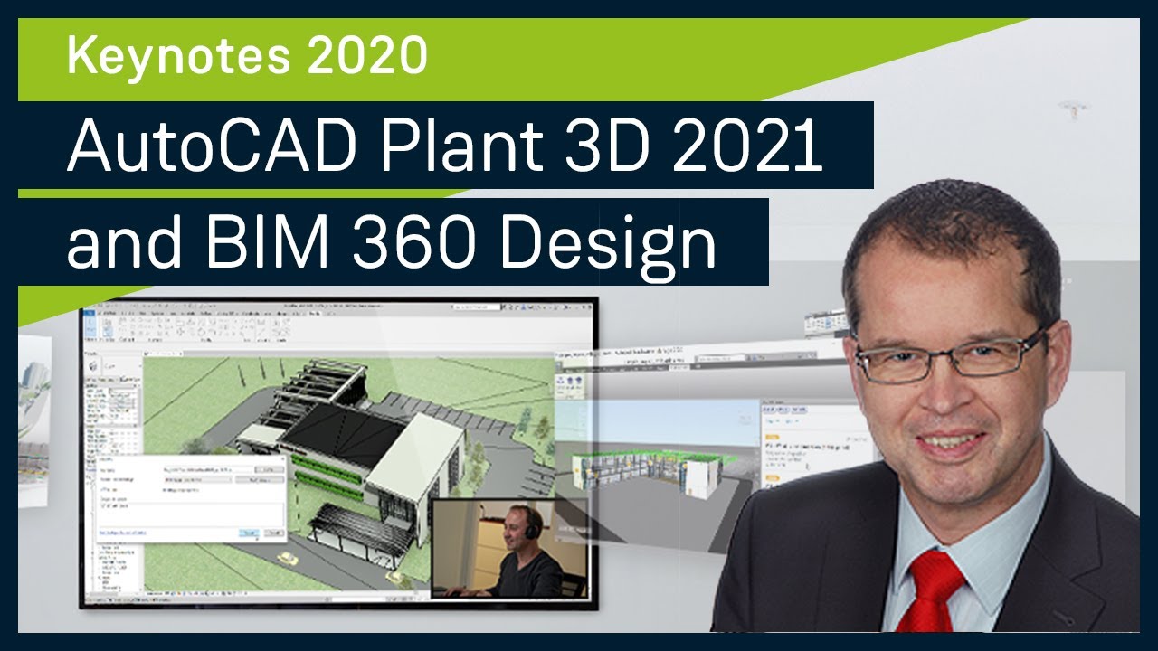Screen dimensions: 1158x651
Task: Click the rightmost bottom button of the Revit dialog
Action: click(274, 533)
